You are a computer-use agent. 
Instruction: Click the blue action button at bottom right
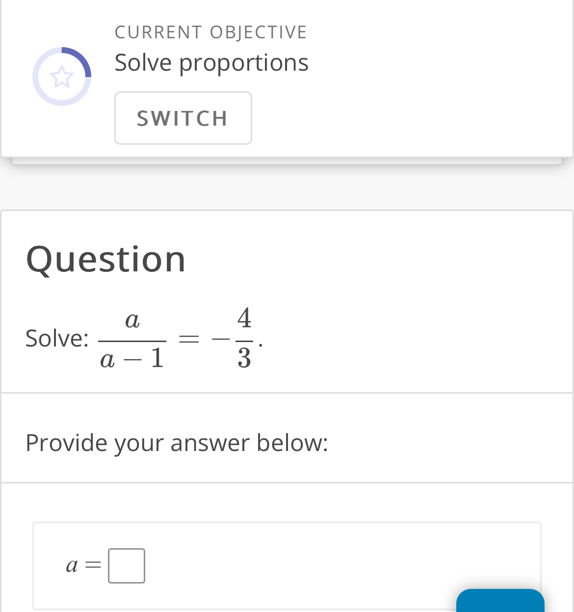(x=500, y=604)
